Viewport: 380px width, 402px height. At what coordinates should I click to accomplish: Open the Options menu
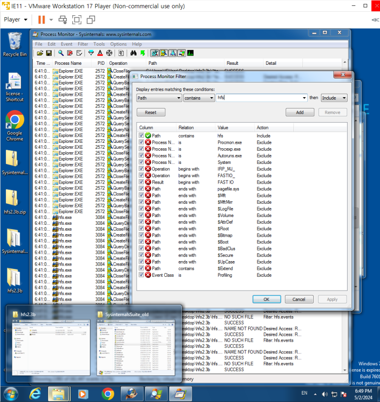[118, 44]
